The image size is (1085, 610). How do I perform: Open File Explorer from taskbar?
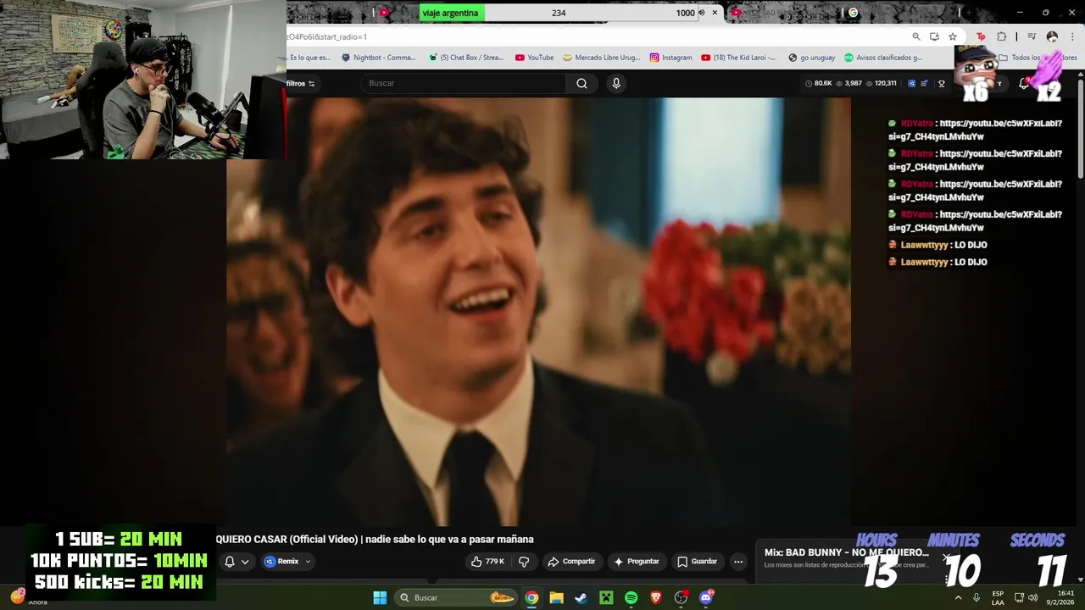[556, 597]
